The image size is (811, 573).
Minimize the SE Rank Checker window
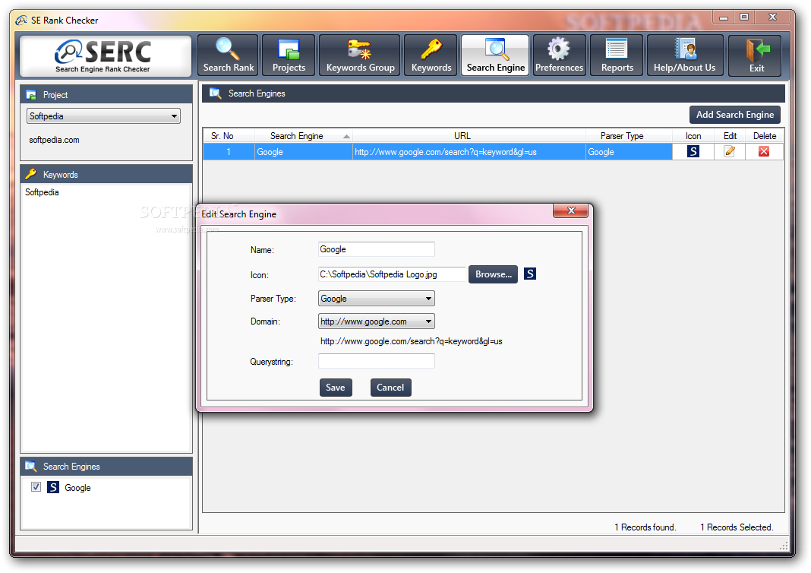click(723, 17)
